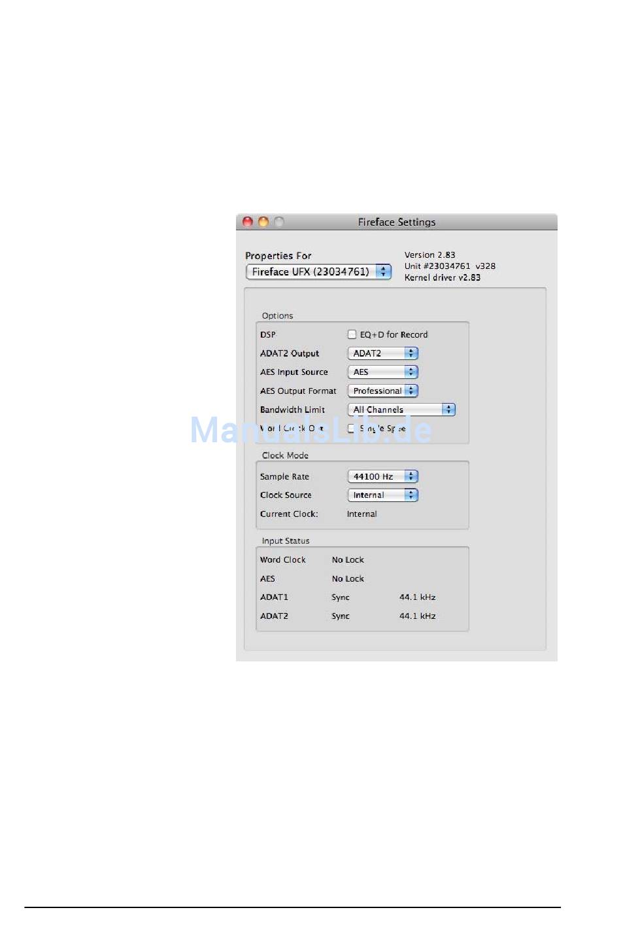The height and width of the screenshot is (929, 621).
Task: Enable EQ+D for Record checkbox
Action: click(x=352, y=334)
